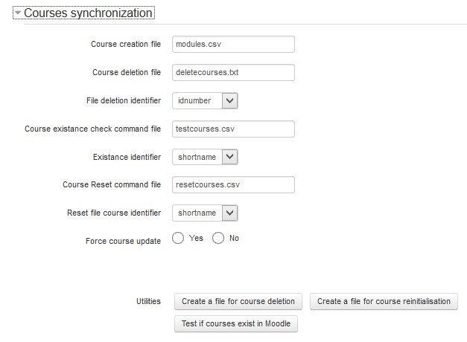Click the idnumber dropdown arrow icon
Viewport: 467px width, 342px height.
click(229, 100)
